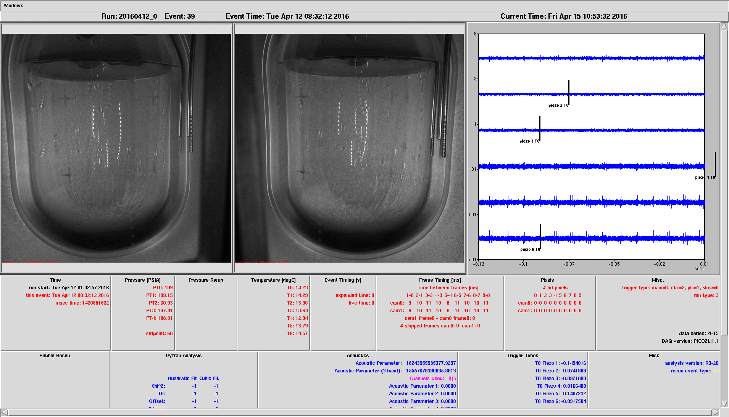Viewport: 729px width, 417px height.
Task: Click the horizontal scrollbar track
Action: click(x=360, y=412)
